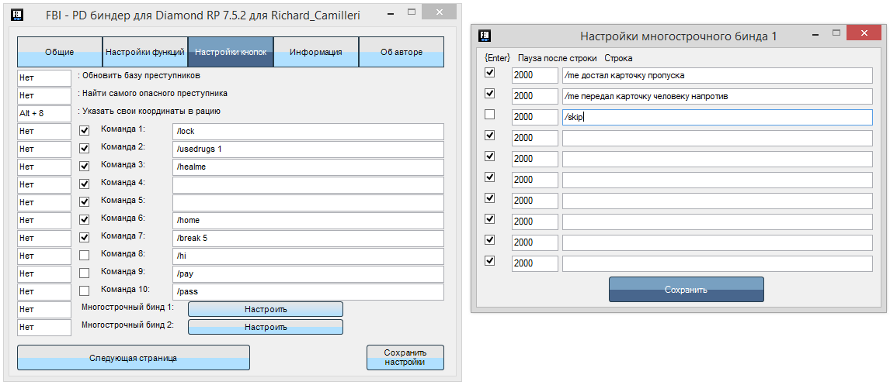Image resolution: width=890 pixels, height=385 pixels.
Task: Toggle the Команда 3 checkbox
Action: click(x=84, y=167)
